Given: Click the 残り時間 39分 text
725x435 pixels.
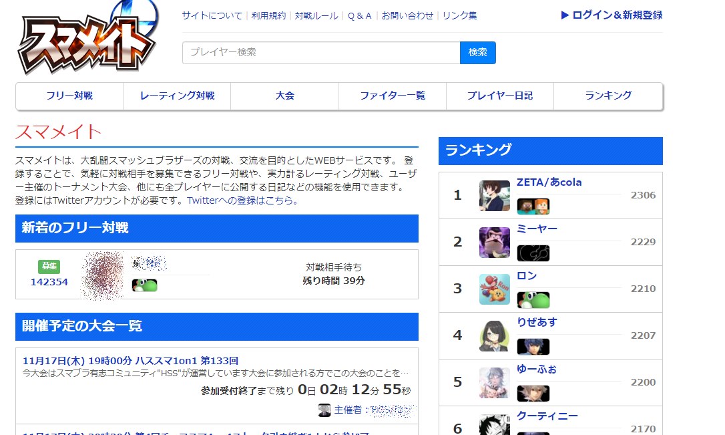Looking at the screenshot, I should 333,281.
